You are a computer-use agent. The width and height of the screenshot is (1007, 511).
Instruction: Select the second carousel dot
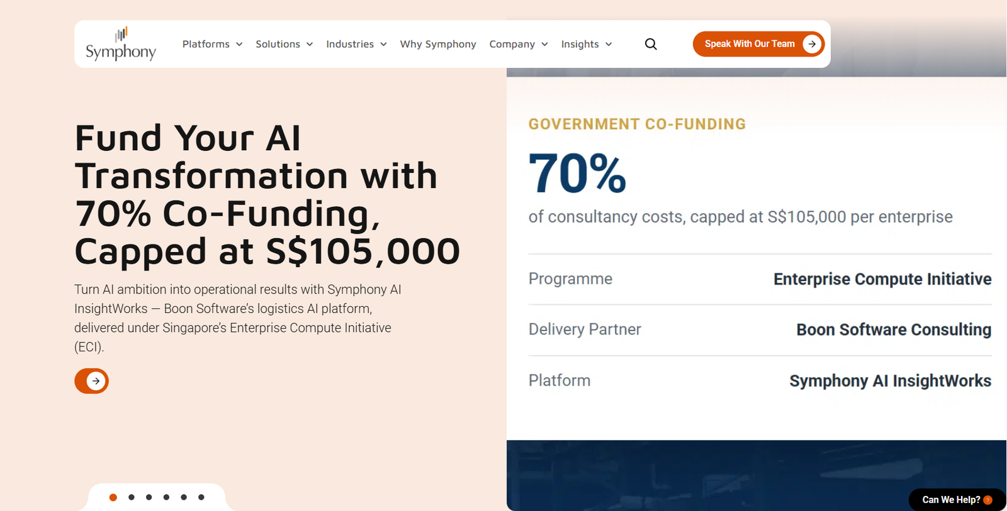tap(132, 497)
